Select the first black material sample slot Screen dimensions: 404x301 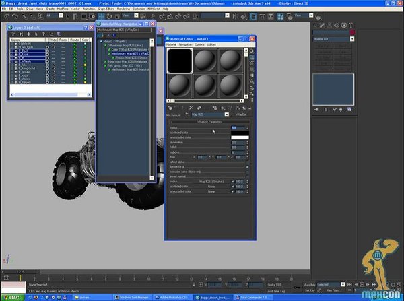pos(180,61)
